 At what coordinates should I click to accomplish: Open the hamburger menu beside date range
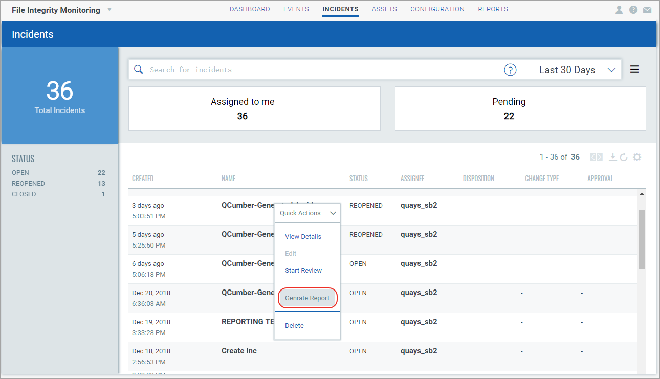click(x=634, y=70)
